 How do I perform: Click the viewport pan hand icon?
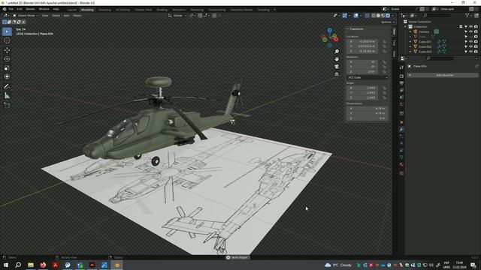[x=337, y=58]
